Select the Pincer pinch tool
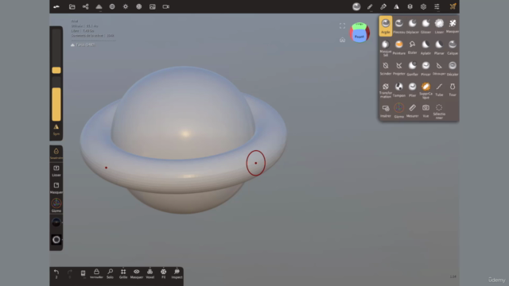The height and width of the screenshot is (286, 509). 425,68
